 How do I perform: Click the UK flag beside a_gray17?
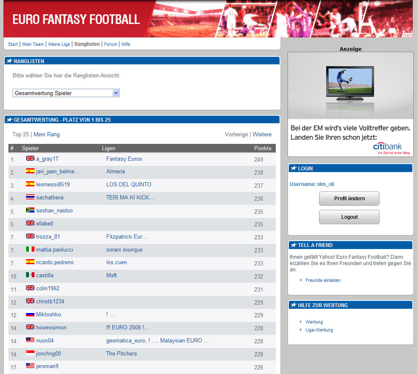tap(30, 158)
